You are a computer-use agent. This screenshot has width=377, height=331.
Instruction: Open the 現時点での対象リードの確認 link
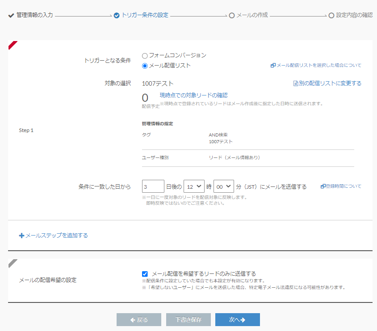pos(193,95)
